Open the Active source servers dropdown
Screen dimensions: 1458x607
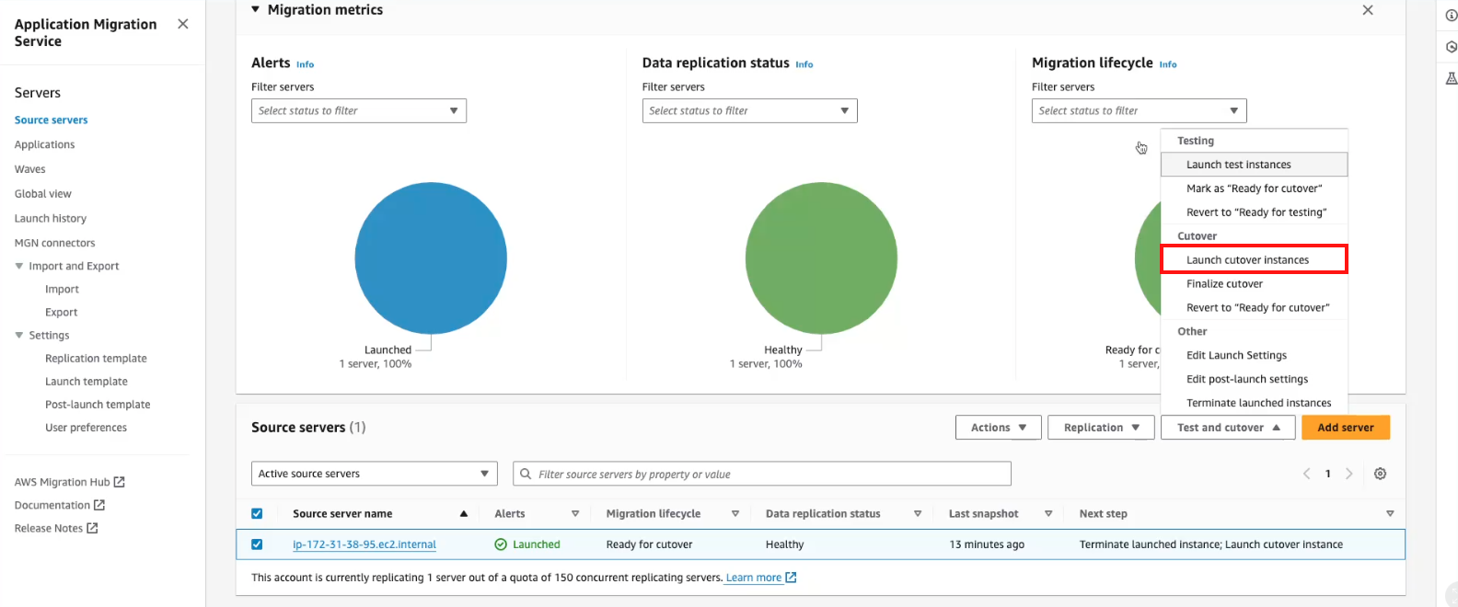pyautogui.click(x=375, y=474)
